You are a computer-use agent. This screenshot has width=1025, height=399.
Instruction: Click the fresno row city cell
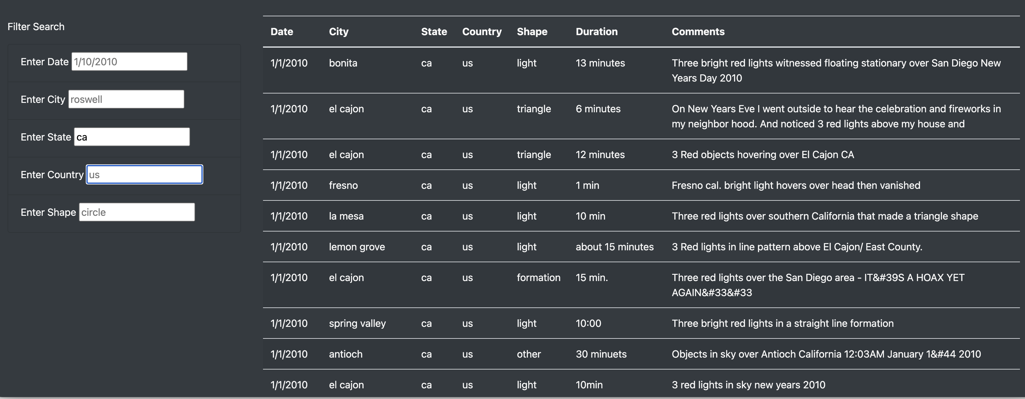(343, 185)
